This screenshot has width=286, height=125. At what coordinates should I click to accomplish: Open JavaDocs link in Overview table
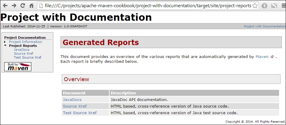click(x=72, y=100)
